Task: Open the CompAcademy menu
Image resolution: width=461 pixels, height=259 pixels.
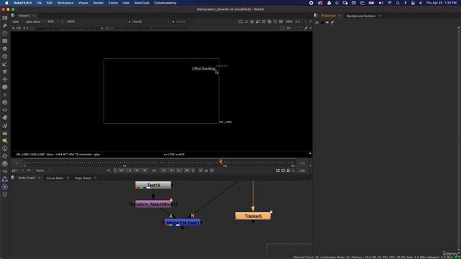Action: [165, 3]
